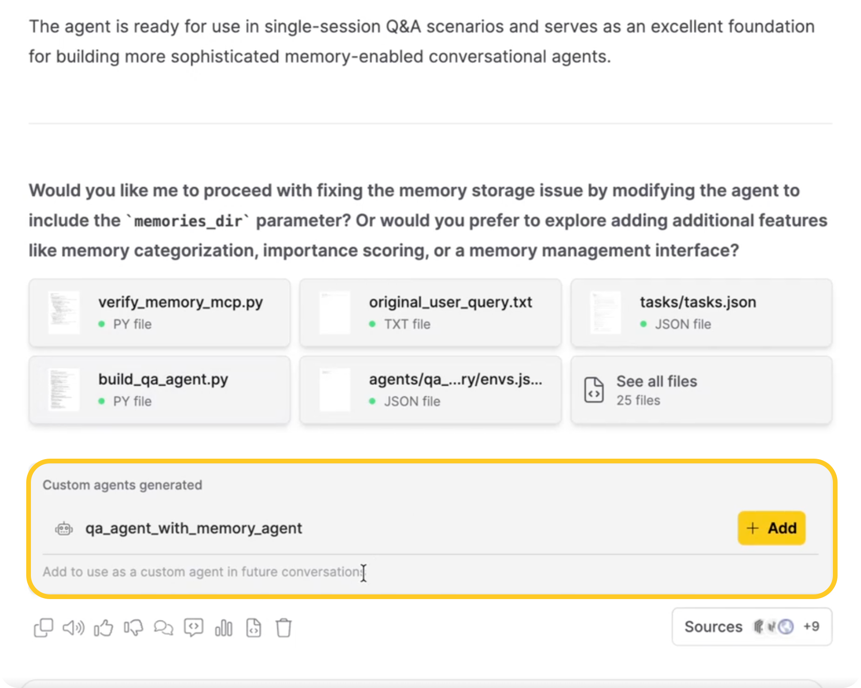This screenshot has width=861, height=688.
Task: See all 25 files
Action: 701,390
